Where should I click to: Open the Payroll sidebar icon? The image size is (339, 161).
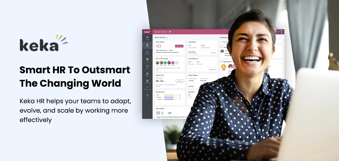point(147,74)
